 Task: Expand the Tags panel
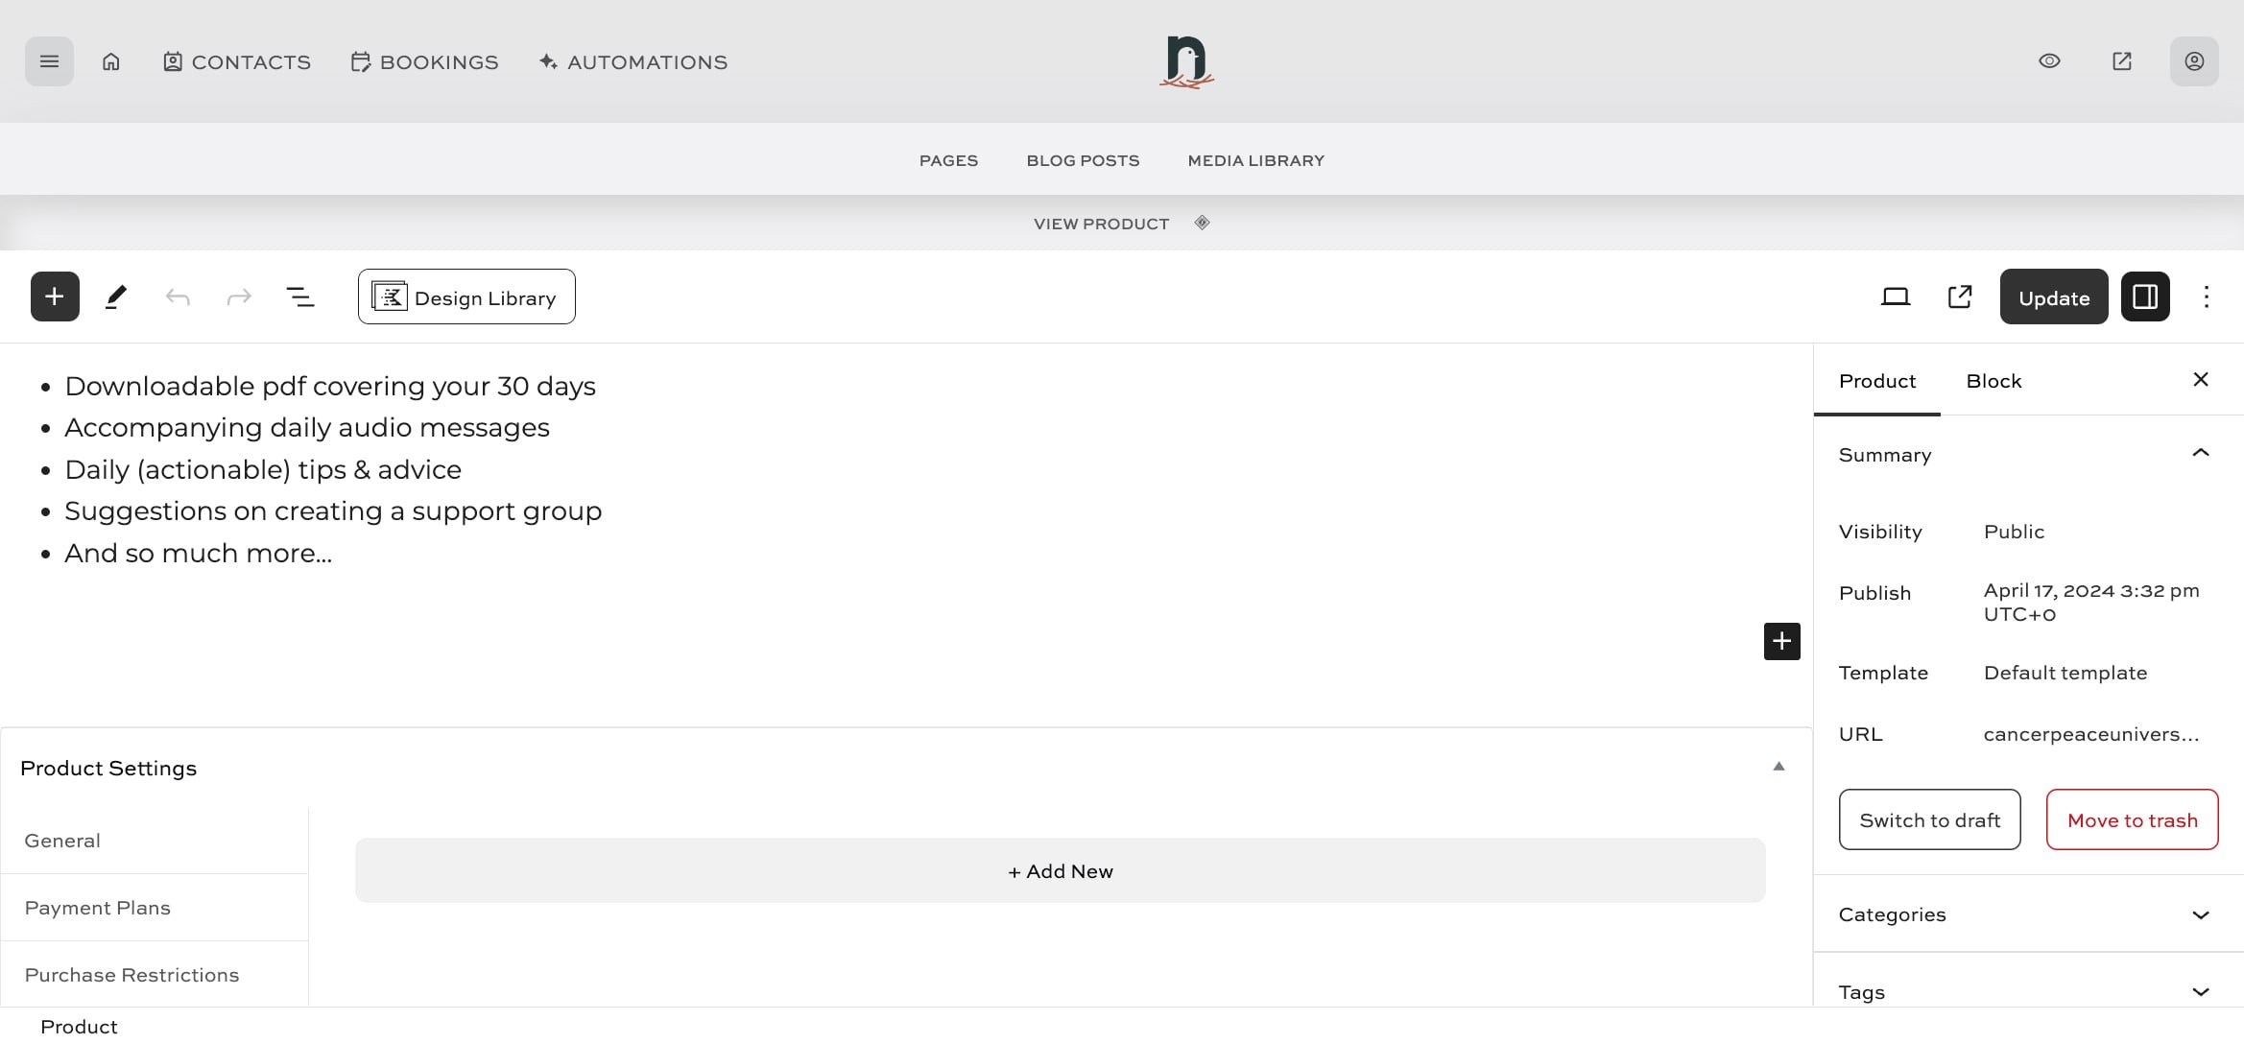pyautogui.click(x=2200, y=991)
